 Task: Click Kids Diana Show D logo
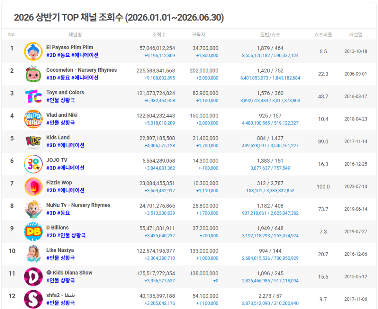point(33,276)
